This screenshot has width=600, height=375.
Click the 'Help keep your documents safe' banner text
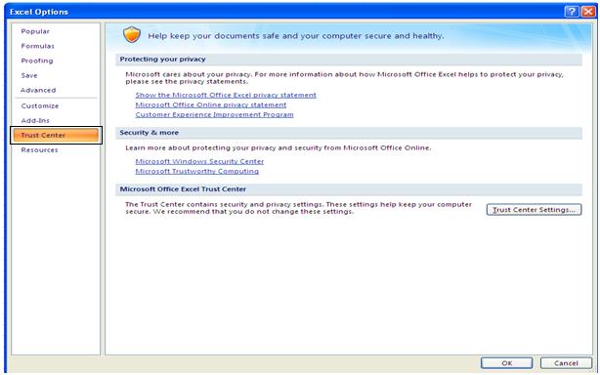296,36
